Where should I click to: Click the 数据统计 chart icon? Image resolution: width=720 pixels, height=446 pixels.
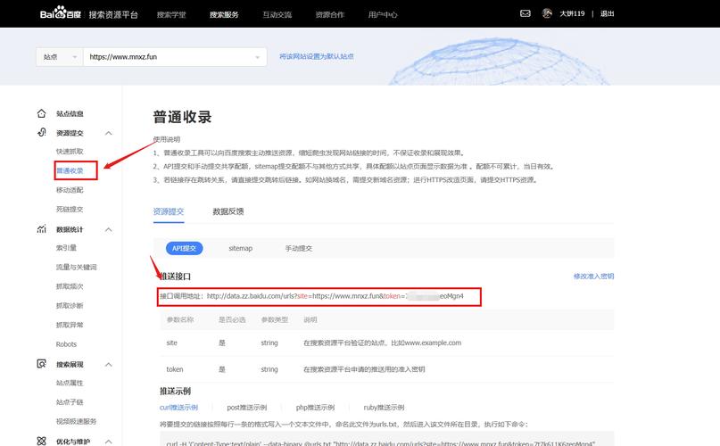(41, 229)
